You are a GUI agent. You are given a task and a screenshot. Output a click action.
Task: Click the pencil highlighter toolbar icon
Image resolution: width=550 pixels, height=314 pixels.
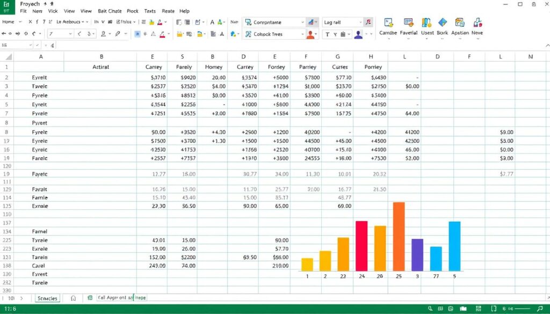(x=118, y=34)
